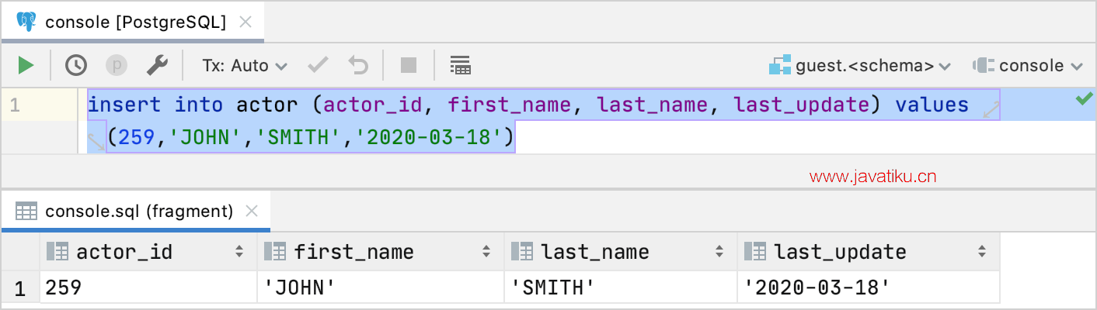Click the playground 'p' toolbar icon

pyautogui.click(x=117, y=65)
